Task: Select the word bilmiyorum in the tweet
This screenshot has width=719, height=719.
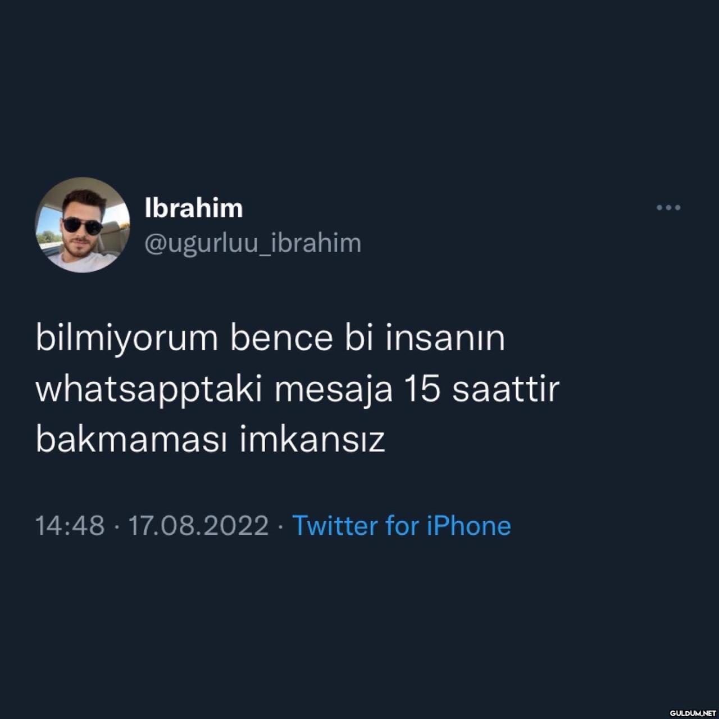Action: 127,339
